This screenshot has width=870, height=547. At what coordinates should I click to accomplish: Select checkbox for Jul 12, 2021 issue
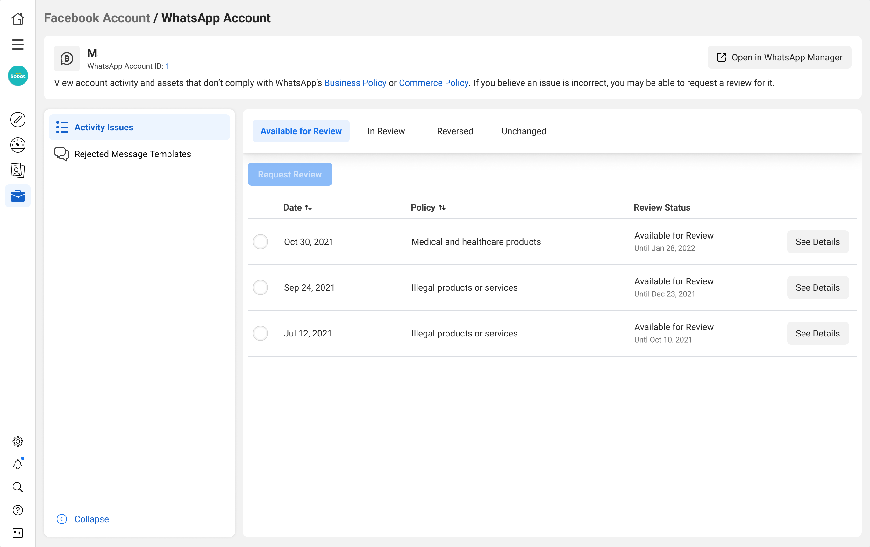[260, 333]
